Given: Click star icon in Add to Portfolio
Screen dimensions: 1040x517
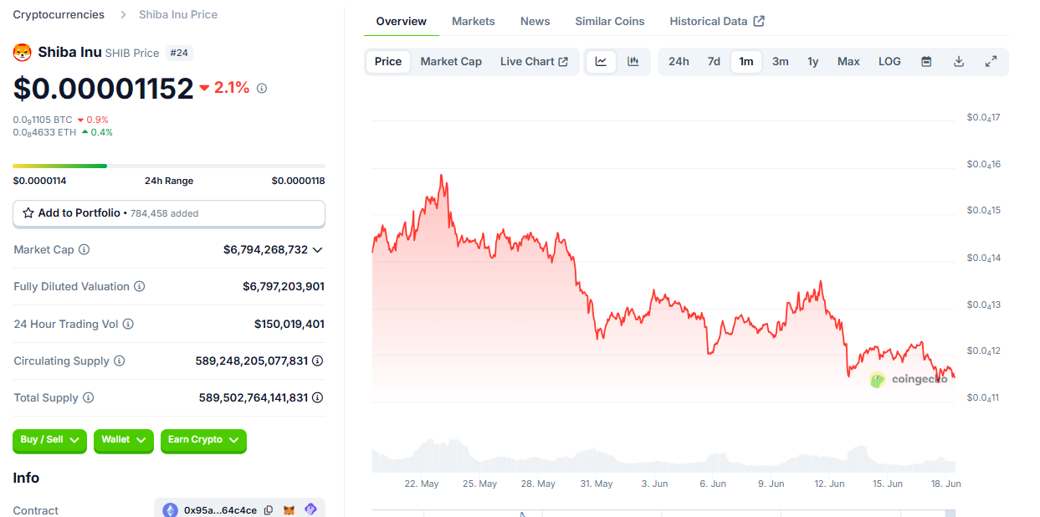Looking at the screenshot, I should pyautogui.click(x=28, y=213).
